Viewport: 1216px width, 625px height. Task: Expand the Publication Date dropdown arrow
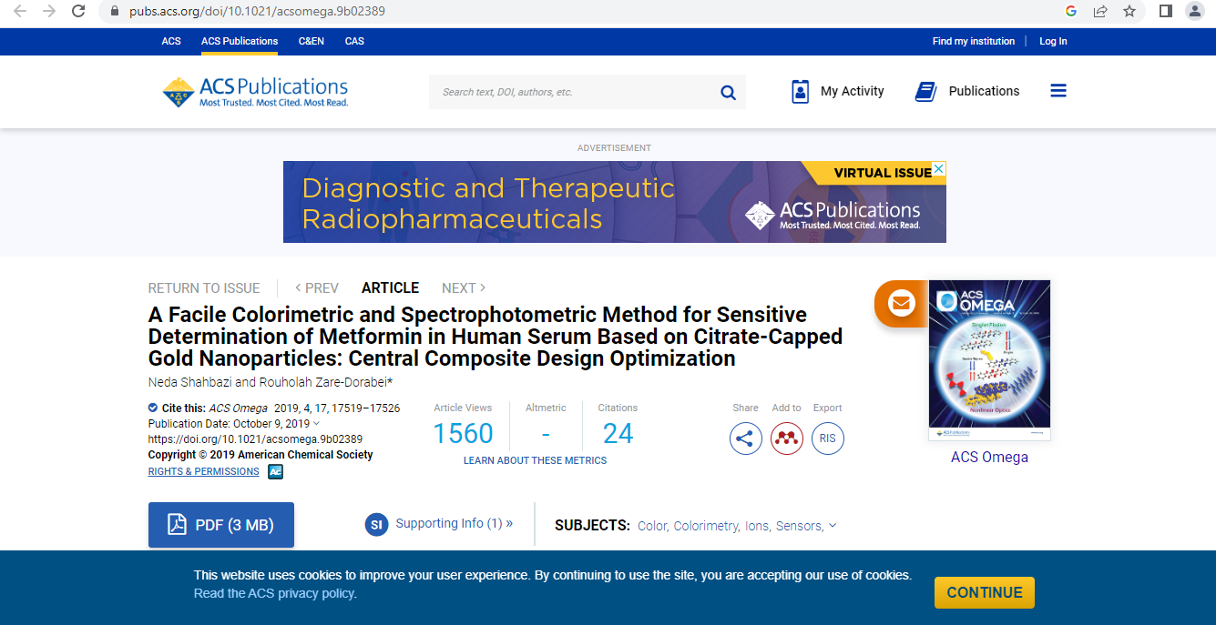[316, 424]
